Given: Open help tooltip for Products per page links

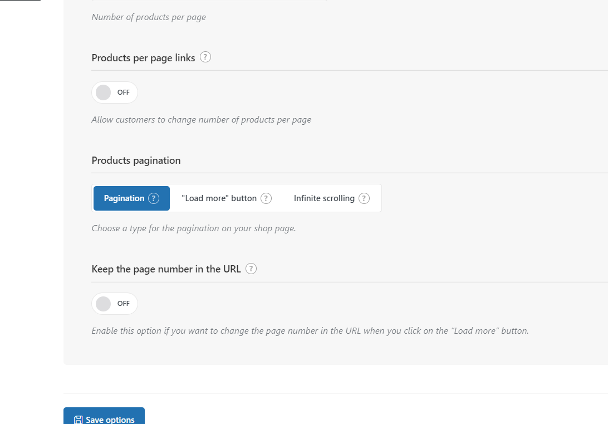Looking at the screenshot, I should point(205,57).
